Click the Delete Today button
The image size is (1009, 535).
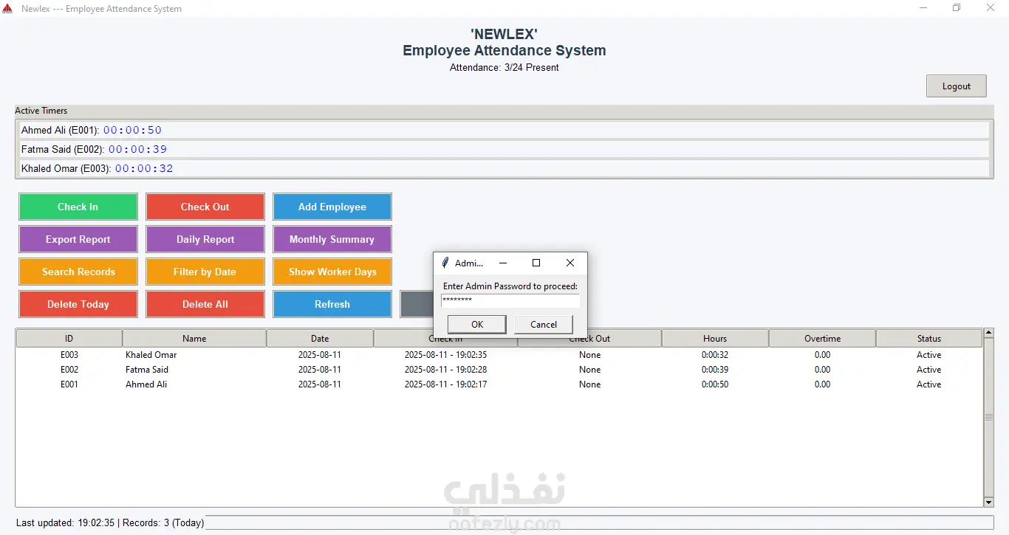(x=78, y=304)
